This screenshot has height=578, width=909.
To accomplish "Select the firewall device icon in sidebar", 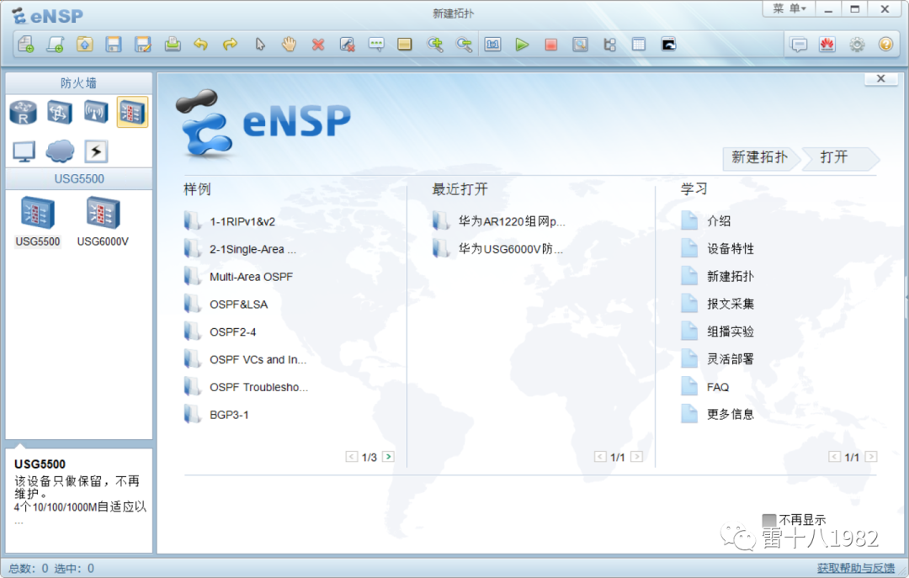I will [131, 112].
